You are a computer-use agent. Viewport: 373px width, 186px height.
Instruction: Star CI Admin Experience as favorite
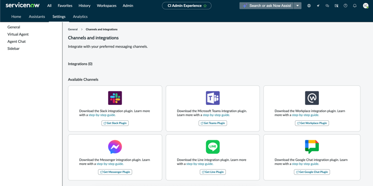coord(205,6)
